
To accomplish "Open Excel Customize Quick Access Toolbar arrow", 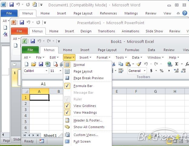I will [x=59, y=41].
